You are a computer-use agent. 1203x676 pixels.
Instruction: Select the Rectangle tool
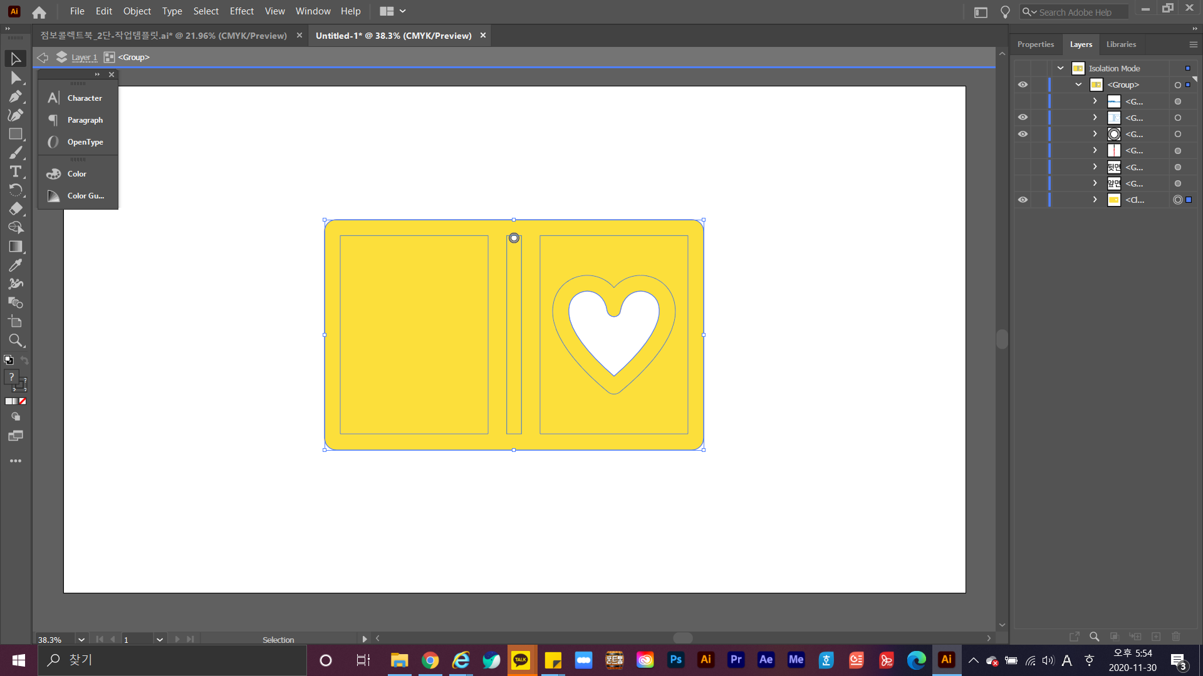coord(15,134)
